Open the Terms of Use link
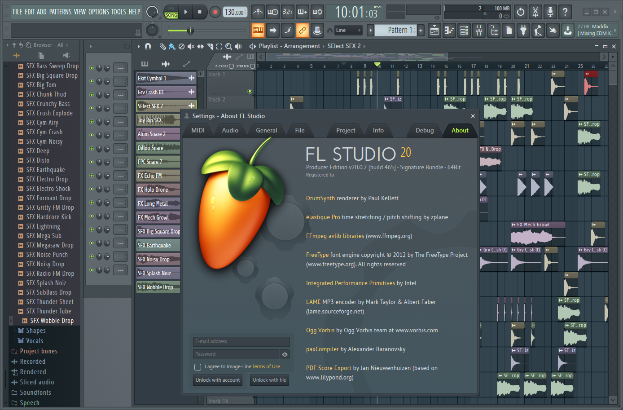623x410 pixels. (266, 366)
